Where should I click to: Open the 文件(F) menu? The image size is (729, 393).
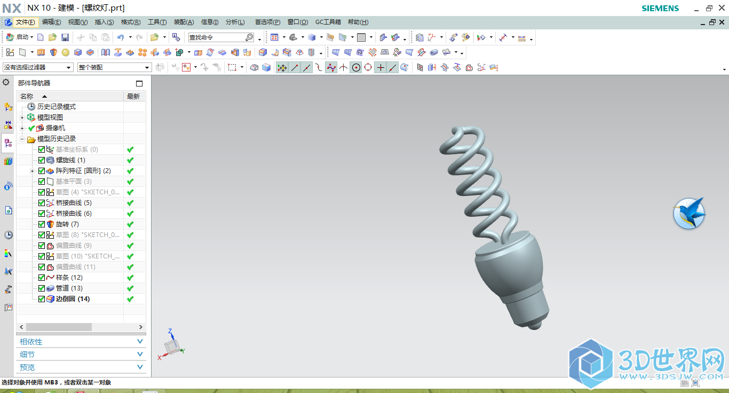tap(25, 22)
